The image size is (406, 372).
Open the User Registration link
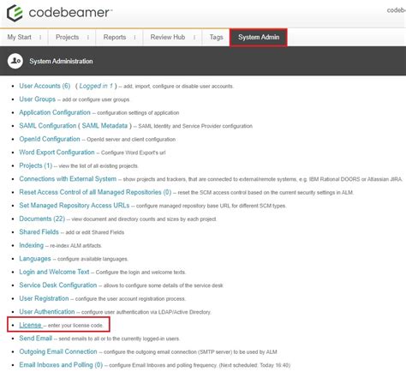44,298
